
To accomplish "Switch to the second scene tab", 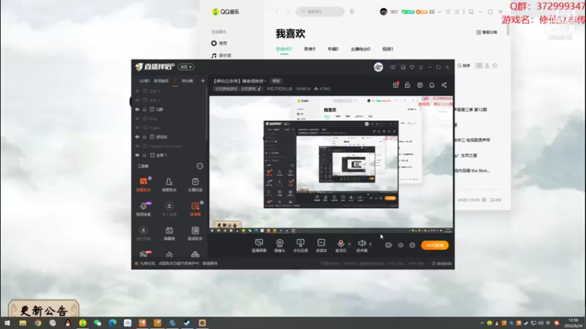I will coord(161,80).
